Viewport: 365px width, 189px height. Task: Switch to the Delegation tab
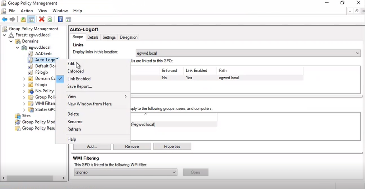(x=128, y=37)
